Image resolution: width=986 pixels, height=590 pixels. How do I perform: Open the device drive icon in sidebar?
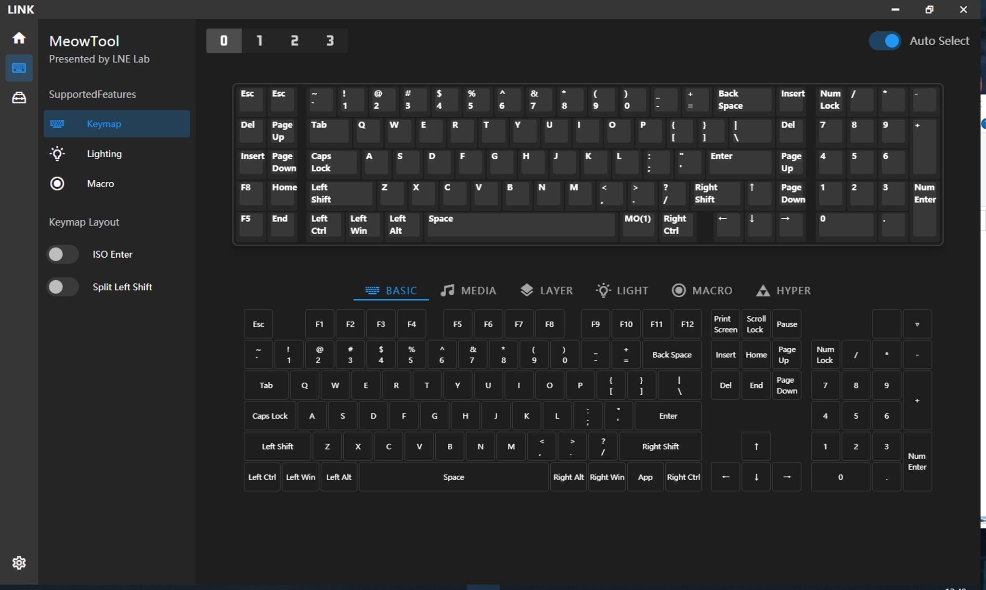point(19,98)
